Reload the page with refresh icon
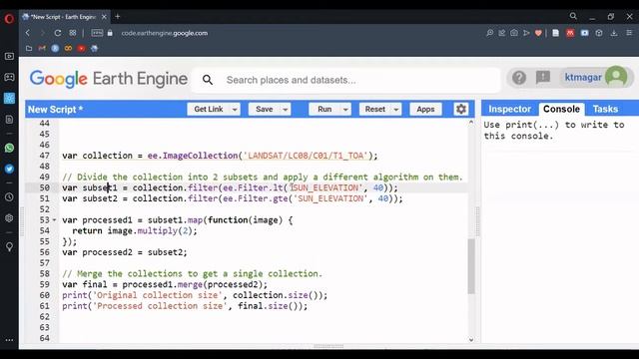This screenshot has height=359, width=639. point(58,33)
